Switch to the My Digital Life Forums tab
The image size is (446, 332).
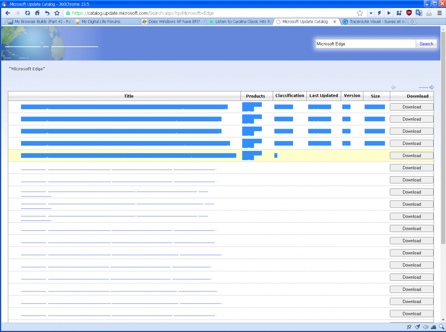101,21
